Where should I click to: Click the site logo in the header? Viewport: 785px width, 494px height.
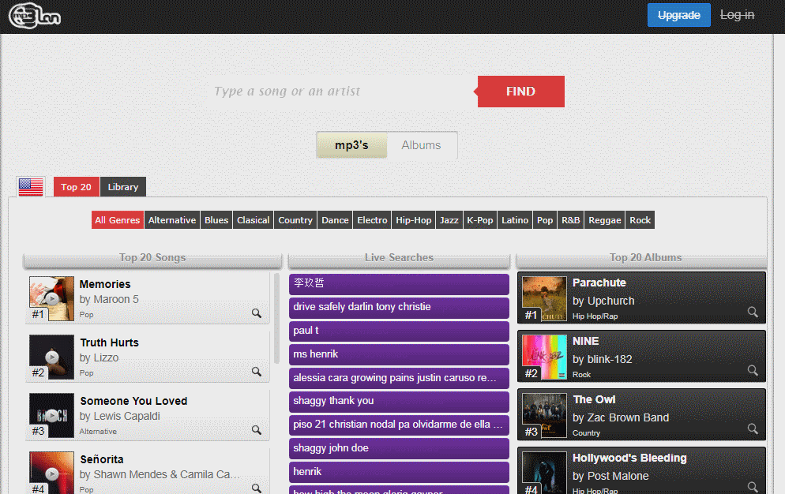click(x=35, y=16)
